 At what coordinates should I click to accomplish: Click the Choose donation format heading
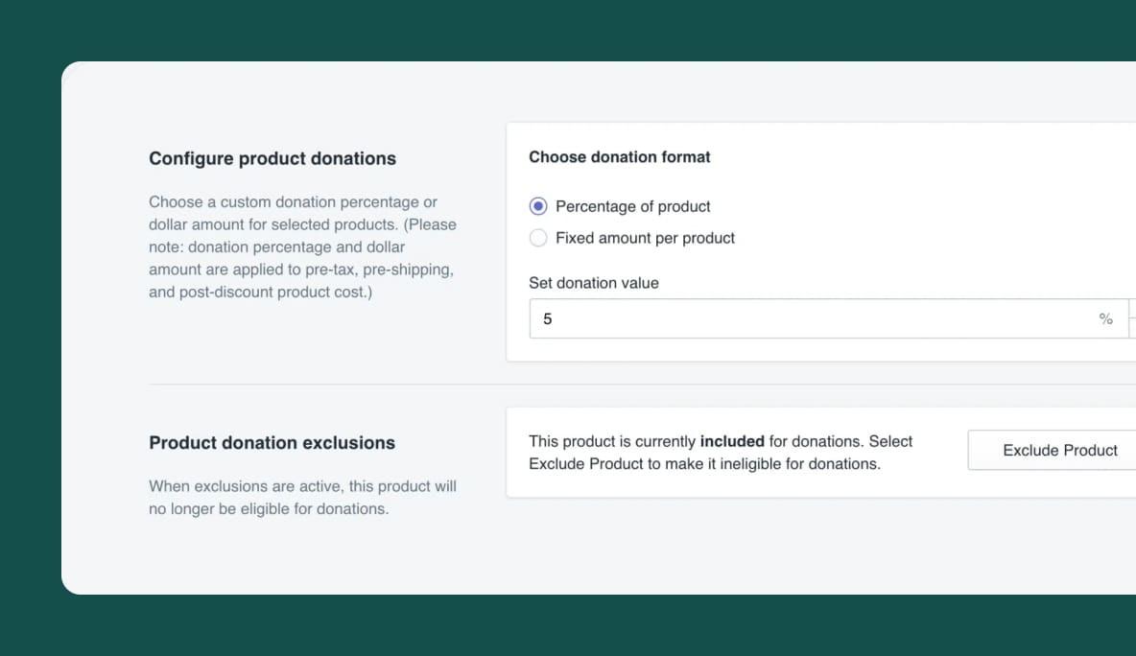click(x=620, y=157)
